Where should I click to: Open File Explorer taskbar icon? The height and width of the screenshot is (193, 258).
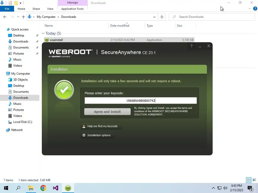click(x=31, y=188)
